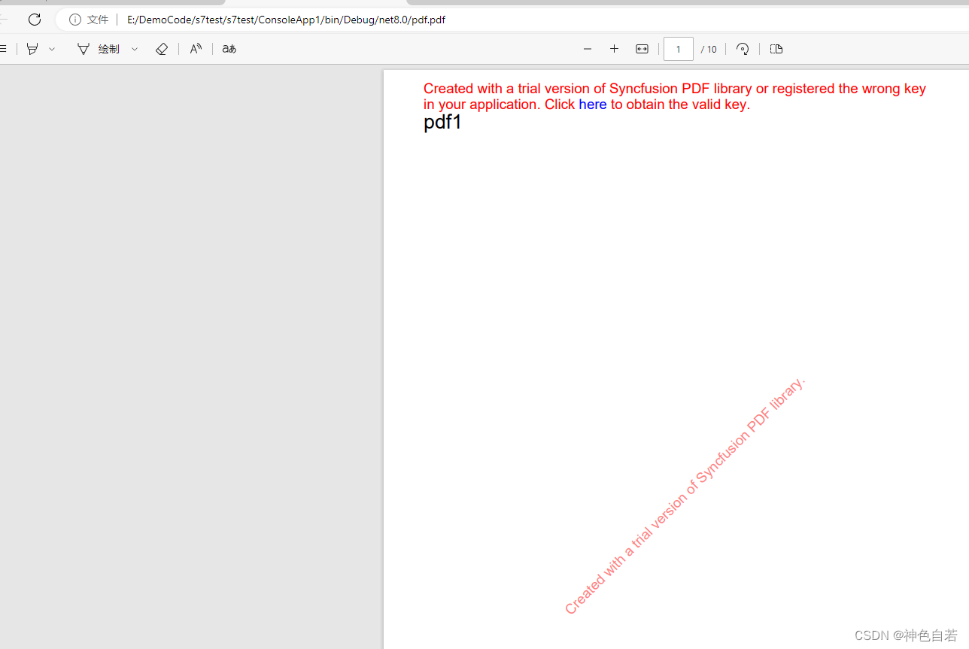969x649 pixels.
Task: Activate Read Aloud for the PDF
Action: pos(195,49)
